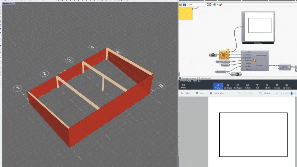
Task: Switch to 3D shapes tab
Action: point(238,86)
